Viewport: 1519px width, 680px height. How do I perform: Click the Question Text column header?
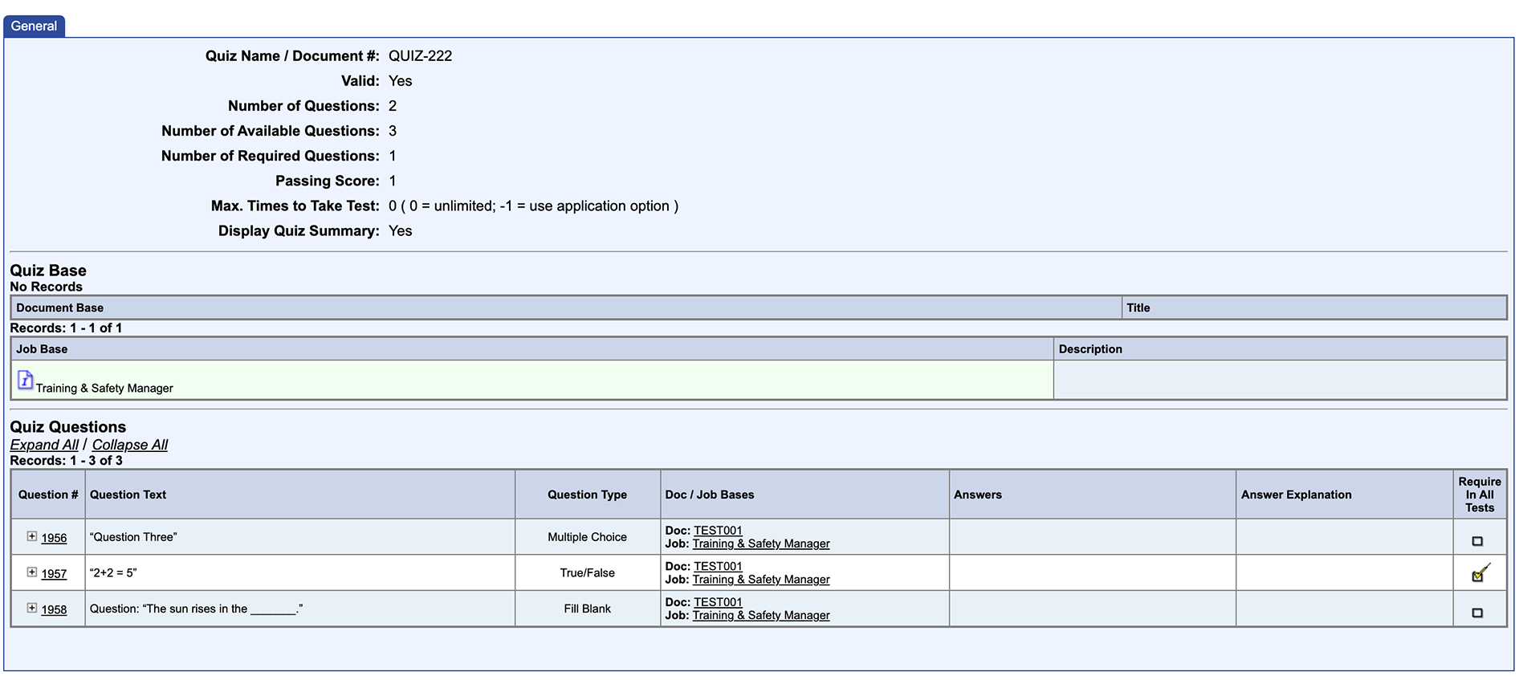[128, 495]
